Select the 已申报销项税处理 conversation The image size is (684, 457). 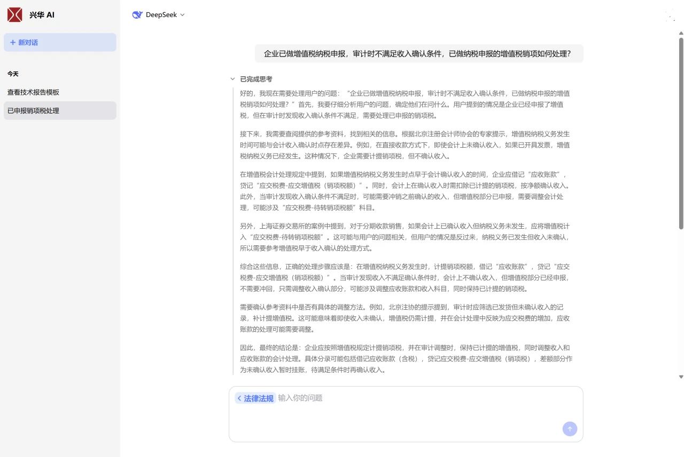33,111
